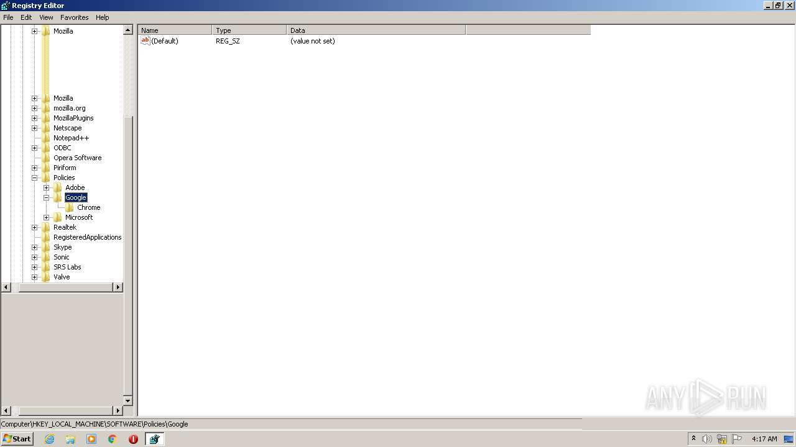Viewport: 796px width, 447px height.
Task: Click the Chrome key folder icon
Action: tap(70, 207)
